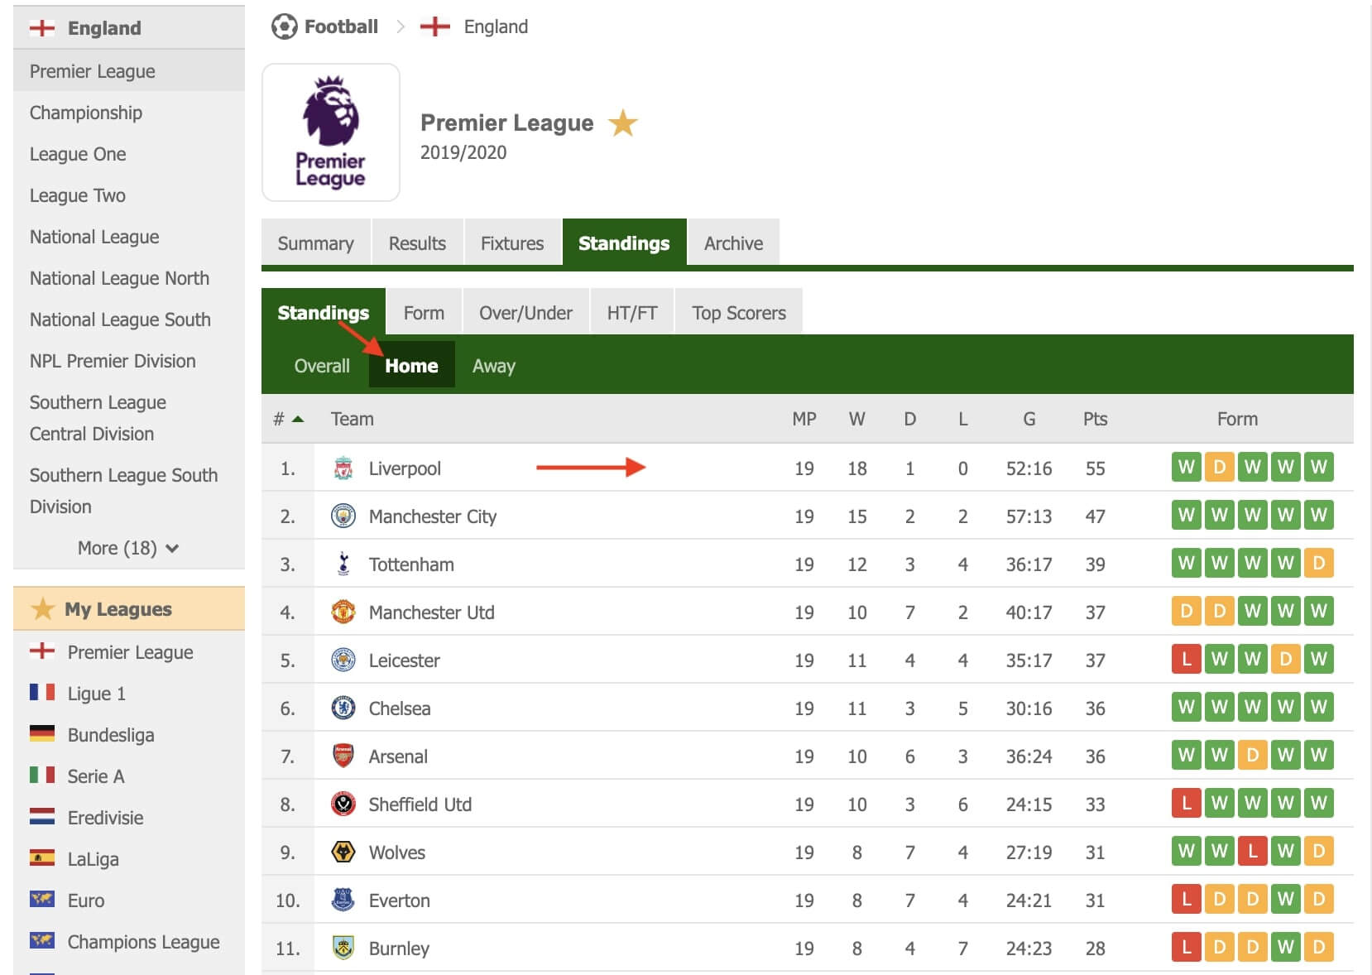Click Wolves' red loss form badge
Viewport: 1372px width, 975px height.
1252,851
